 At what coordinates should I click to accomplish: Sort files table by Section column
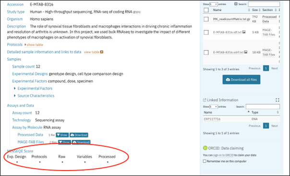click(276, 10)
